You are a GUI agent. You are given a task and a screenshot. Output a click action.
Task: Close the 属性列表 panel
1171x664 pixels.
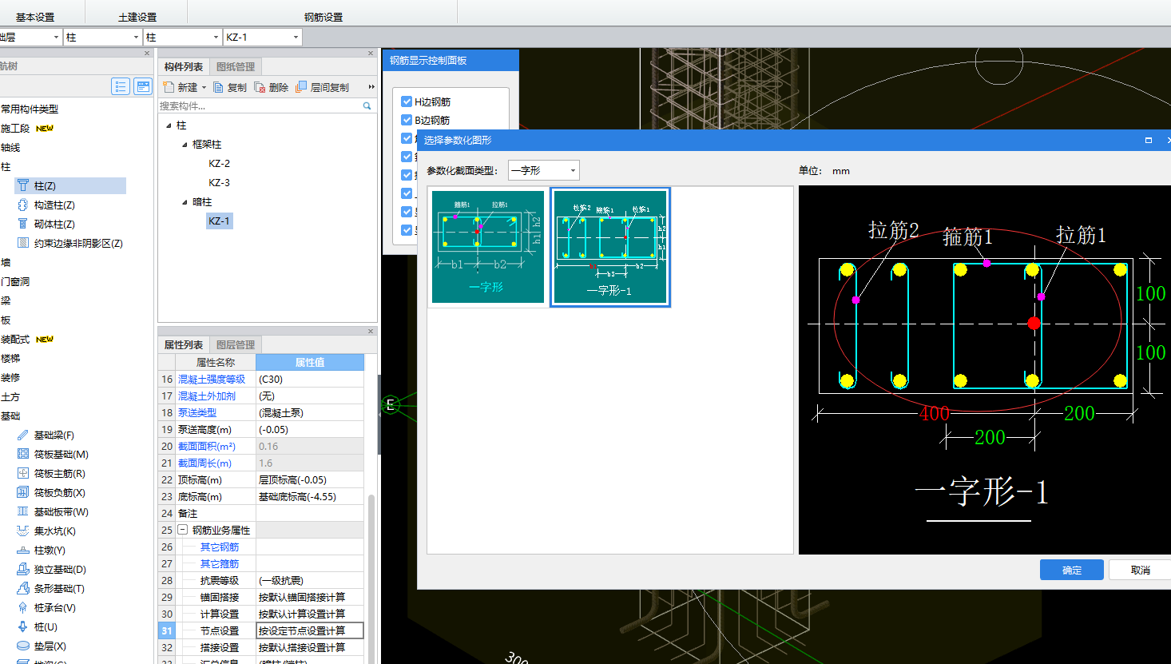pyautogui.click(x=371, y=331)
